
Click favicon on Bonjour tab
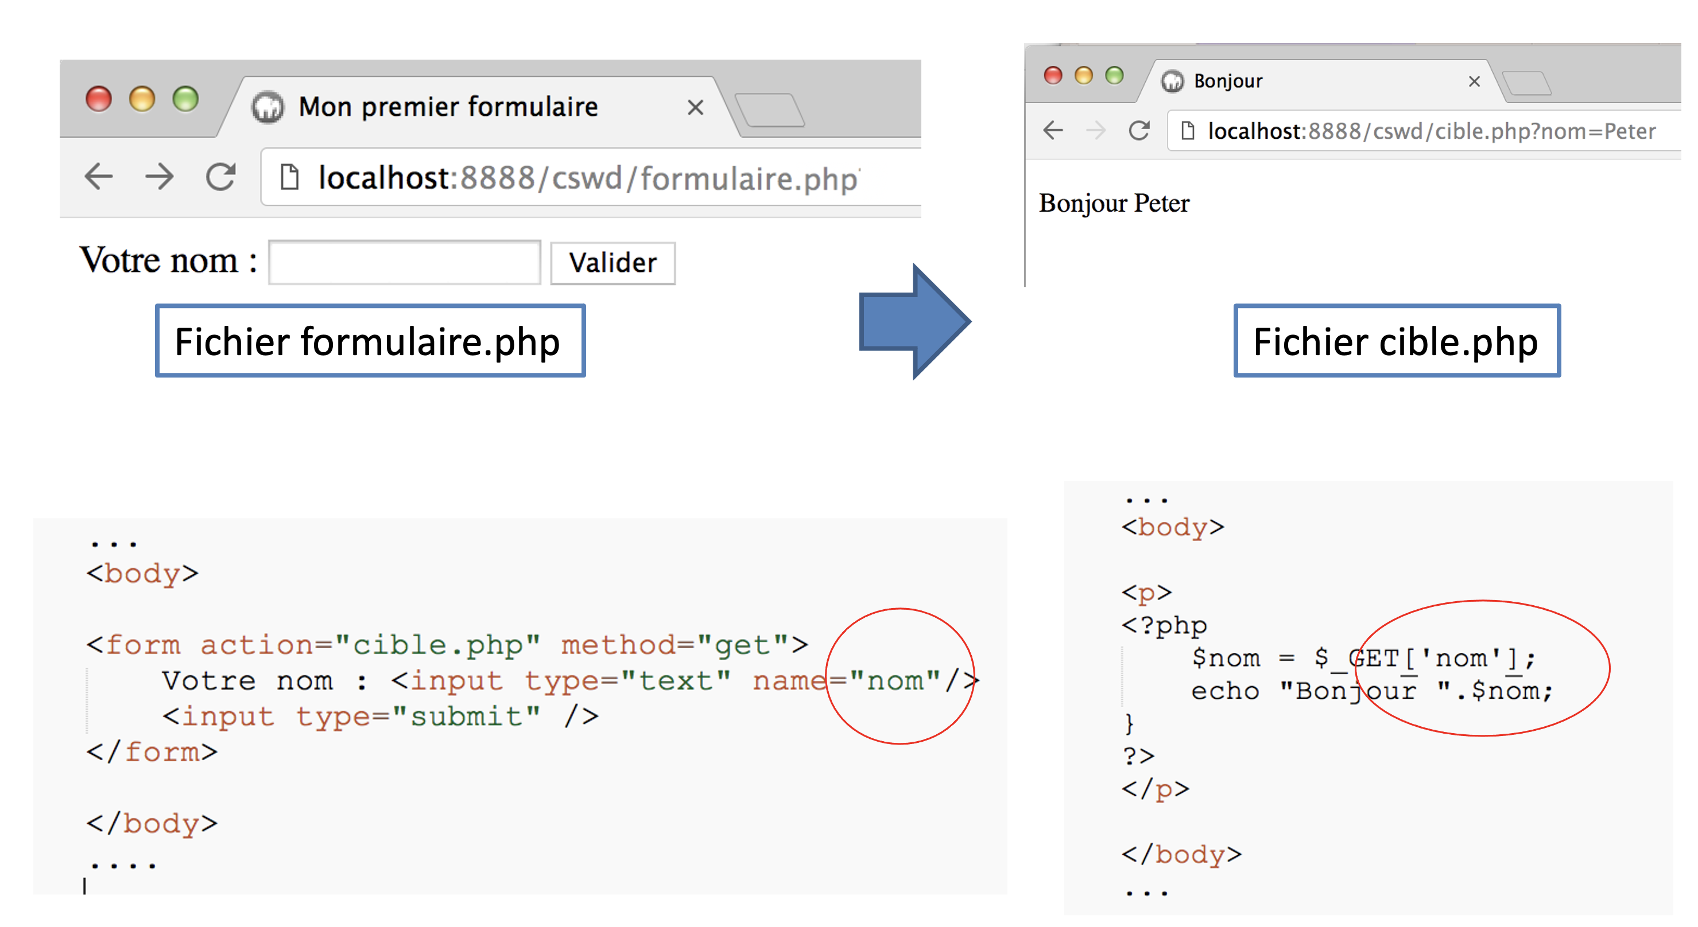1172,81
